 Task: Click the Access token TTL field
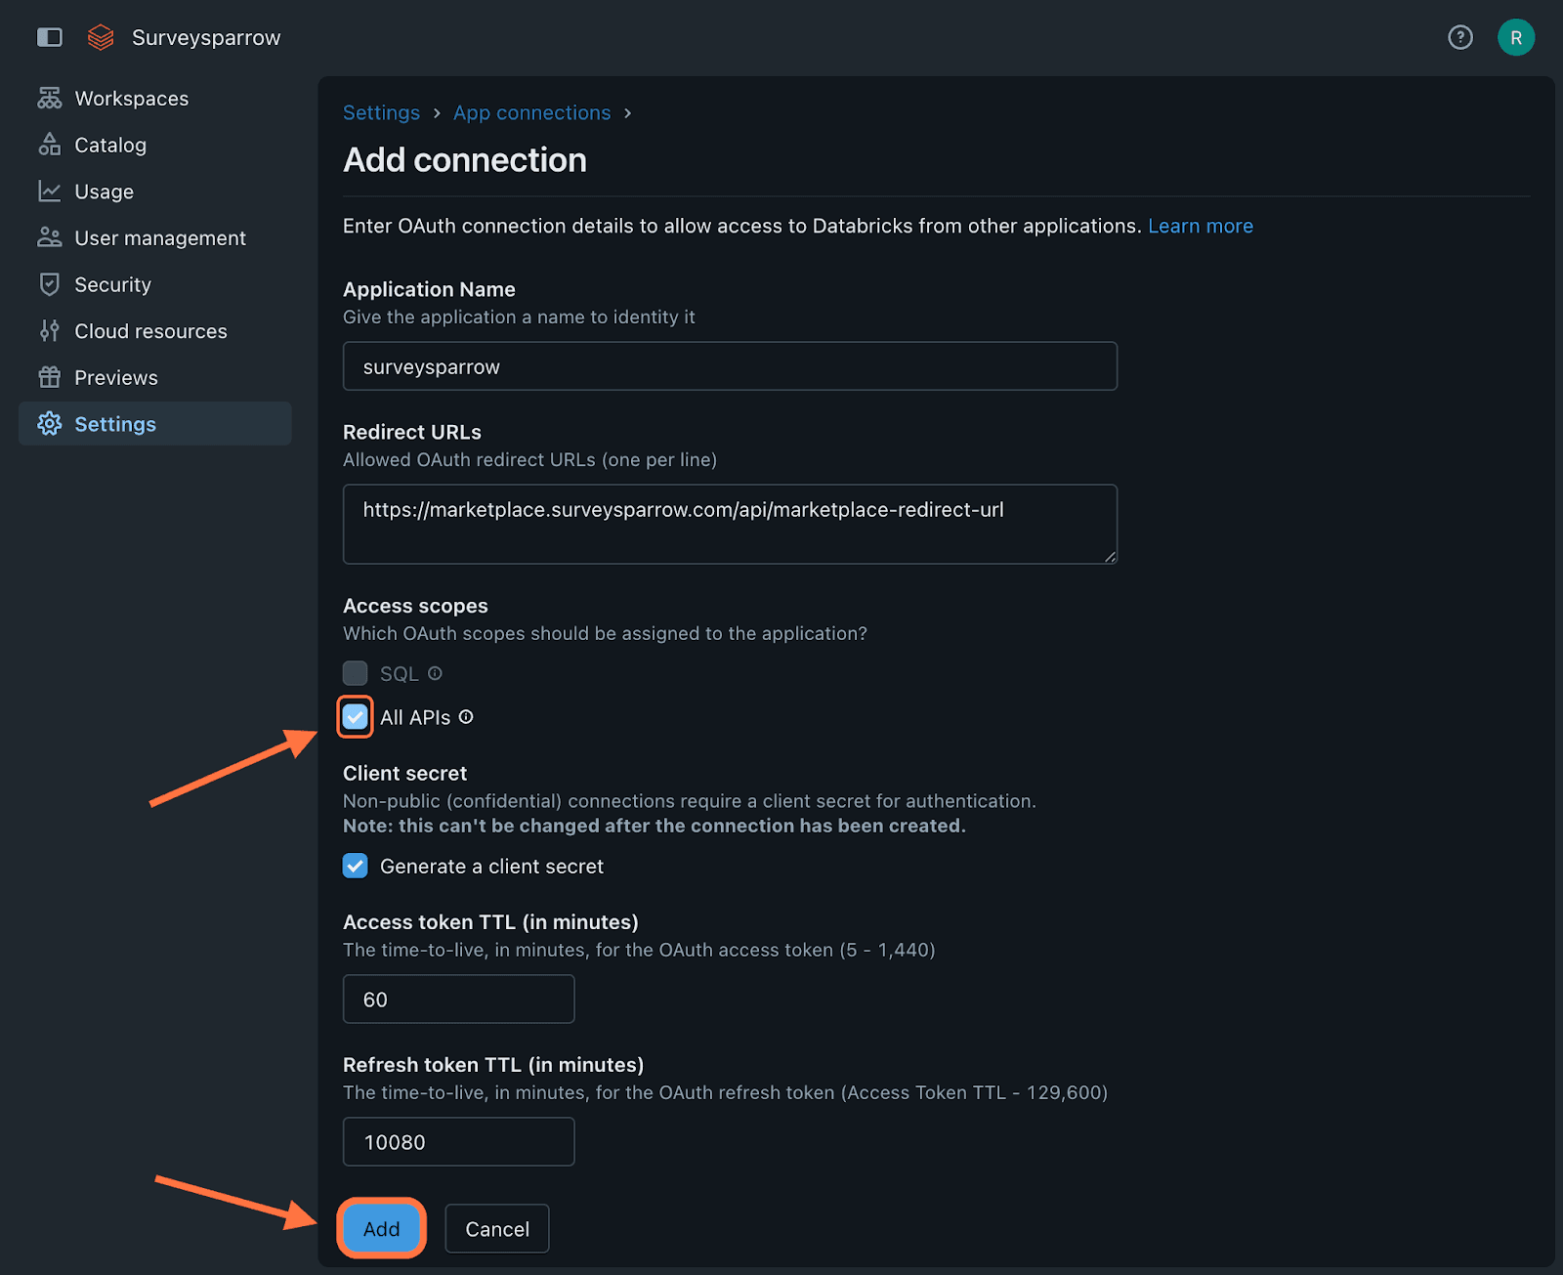(x=458, y=999)
